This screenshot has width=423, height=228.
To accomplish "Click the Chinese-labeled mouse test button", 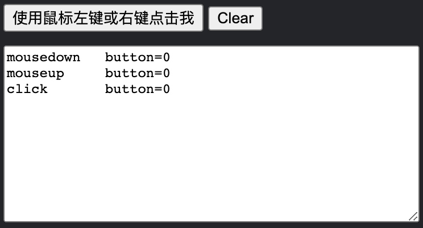I will pyautogui.click(x=103, y=18).
